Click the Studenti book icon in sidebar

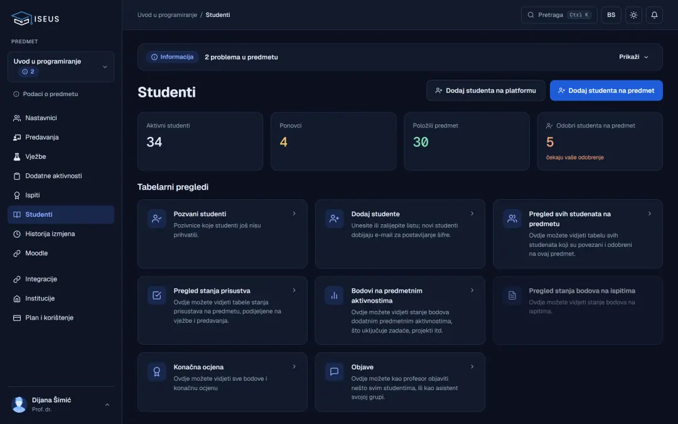[x=17, y=215]
